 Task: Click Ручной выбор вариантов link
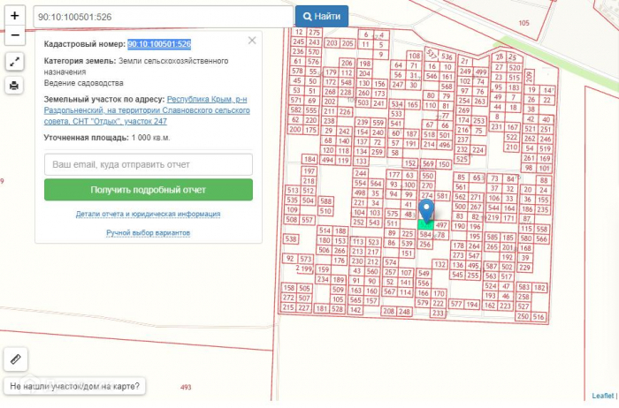coord(149,233)
